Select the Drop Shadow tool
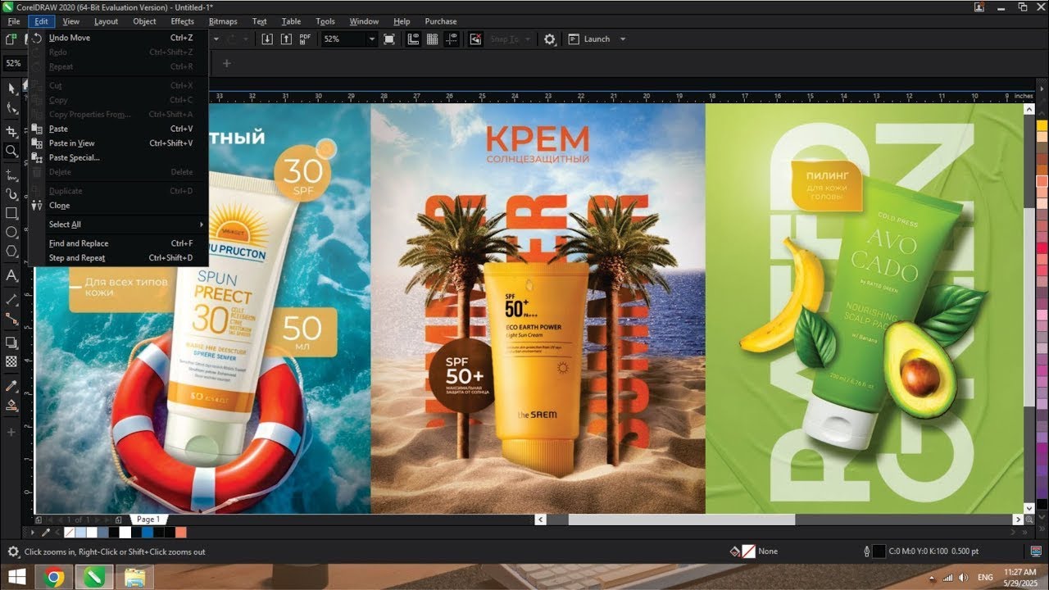1049x590 pixels. point(11,343)
